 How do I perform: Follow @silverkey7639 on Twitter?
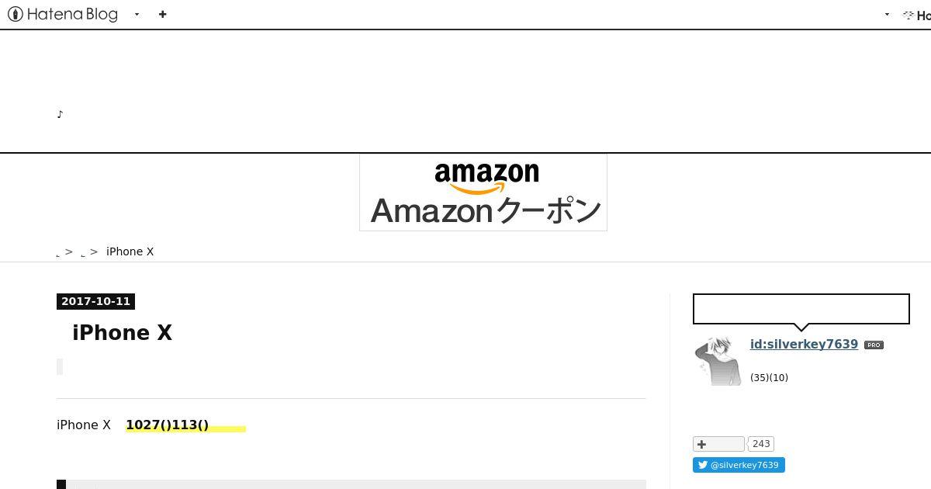point(739,465)
